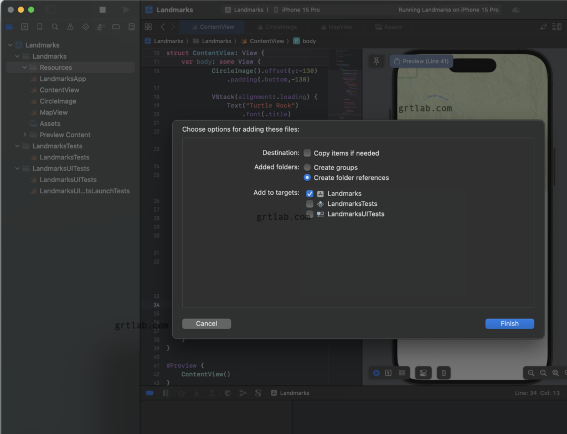567x434 pixels.
Task: Toggle breakpoints in the debug bar
Action: [x=150, y=392]
